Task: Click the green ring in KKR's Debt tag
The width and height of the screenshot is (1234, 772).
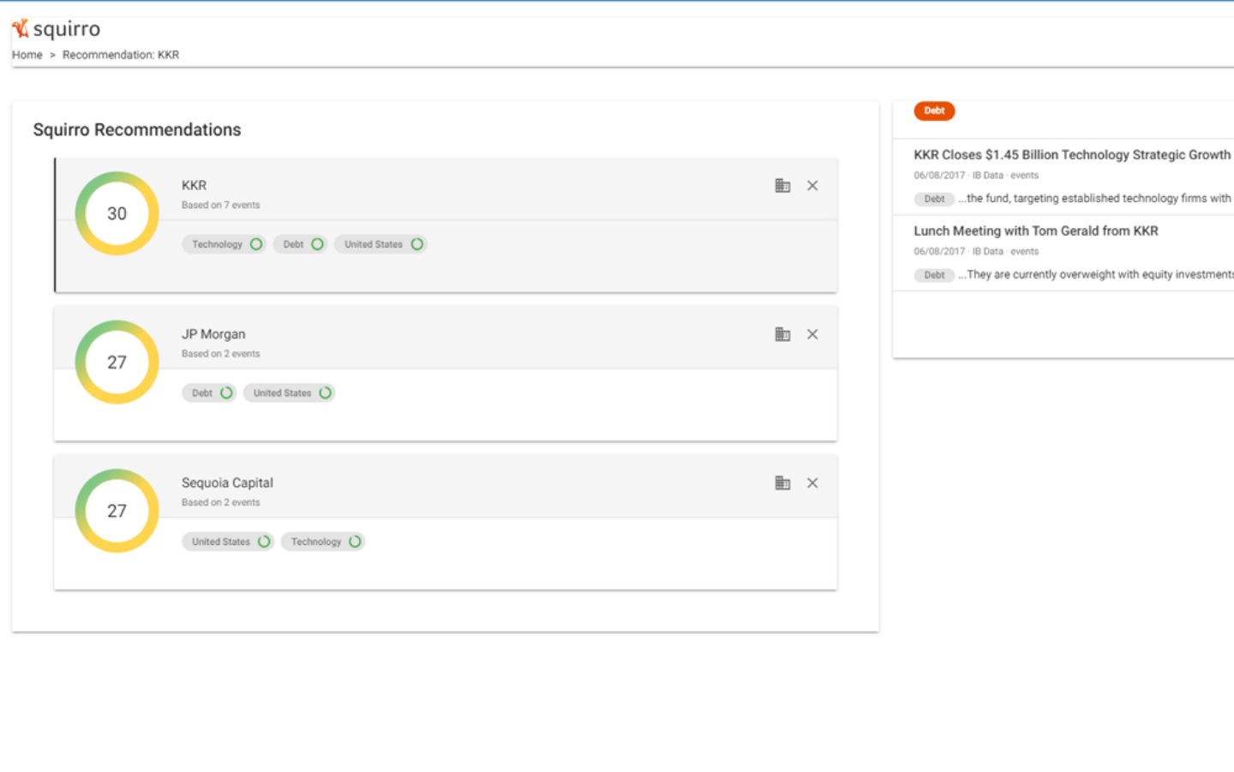Action: tap(317, 244)
